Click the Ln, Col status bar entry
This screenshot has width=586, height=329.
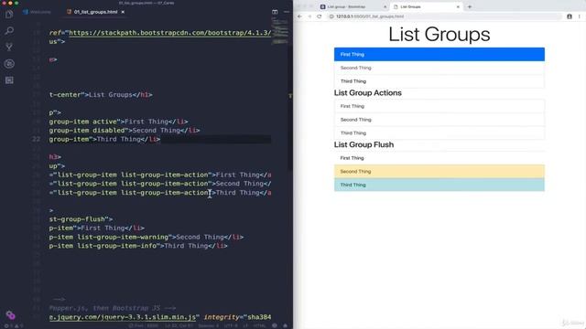click(179, 325)
